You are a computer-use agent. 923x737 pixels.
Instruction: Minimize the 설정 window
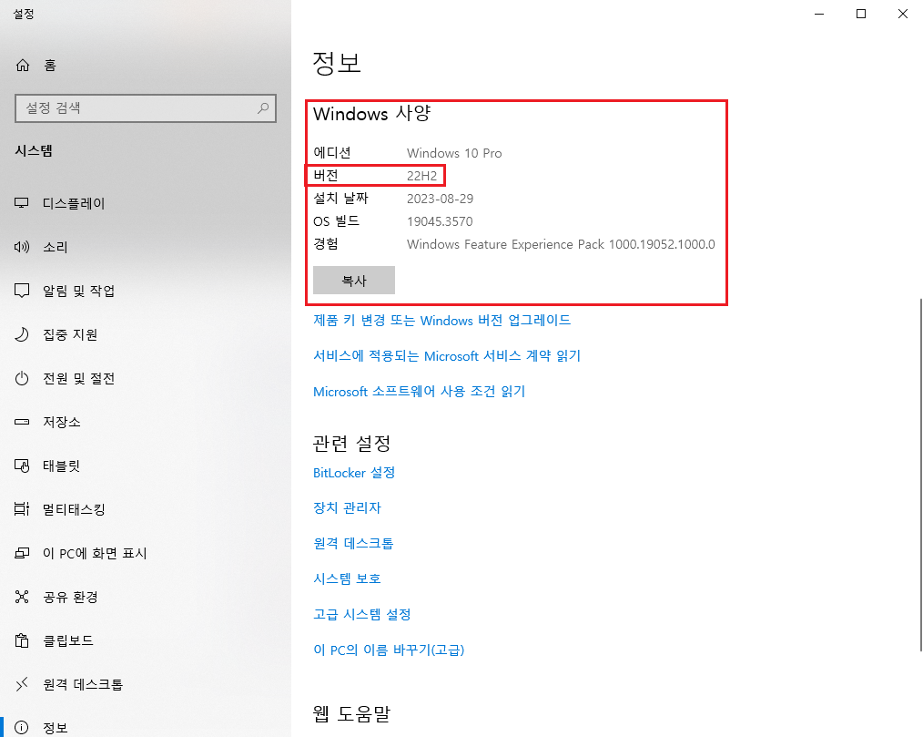pyautogui.click(x=819, y=14)
